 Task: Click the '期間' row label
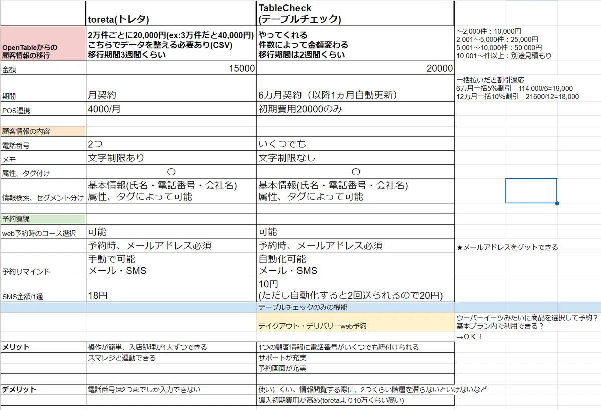(x=43, y=88)
